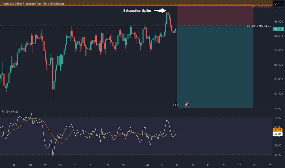Click the lightning bolt event icon

click(176, 105)
